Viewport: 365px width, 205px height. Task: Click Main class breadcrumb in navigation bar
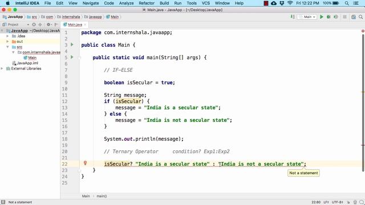[x=112, y=17]
